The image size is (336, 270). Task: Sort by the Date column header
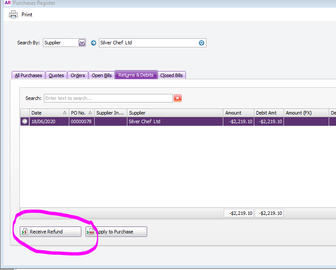point(46,113)
